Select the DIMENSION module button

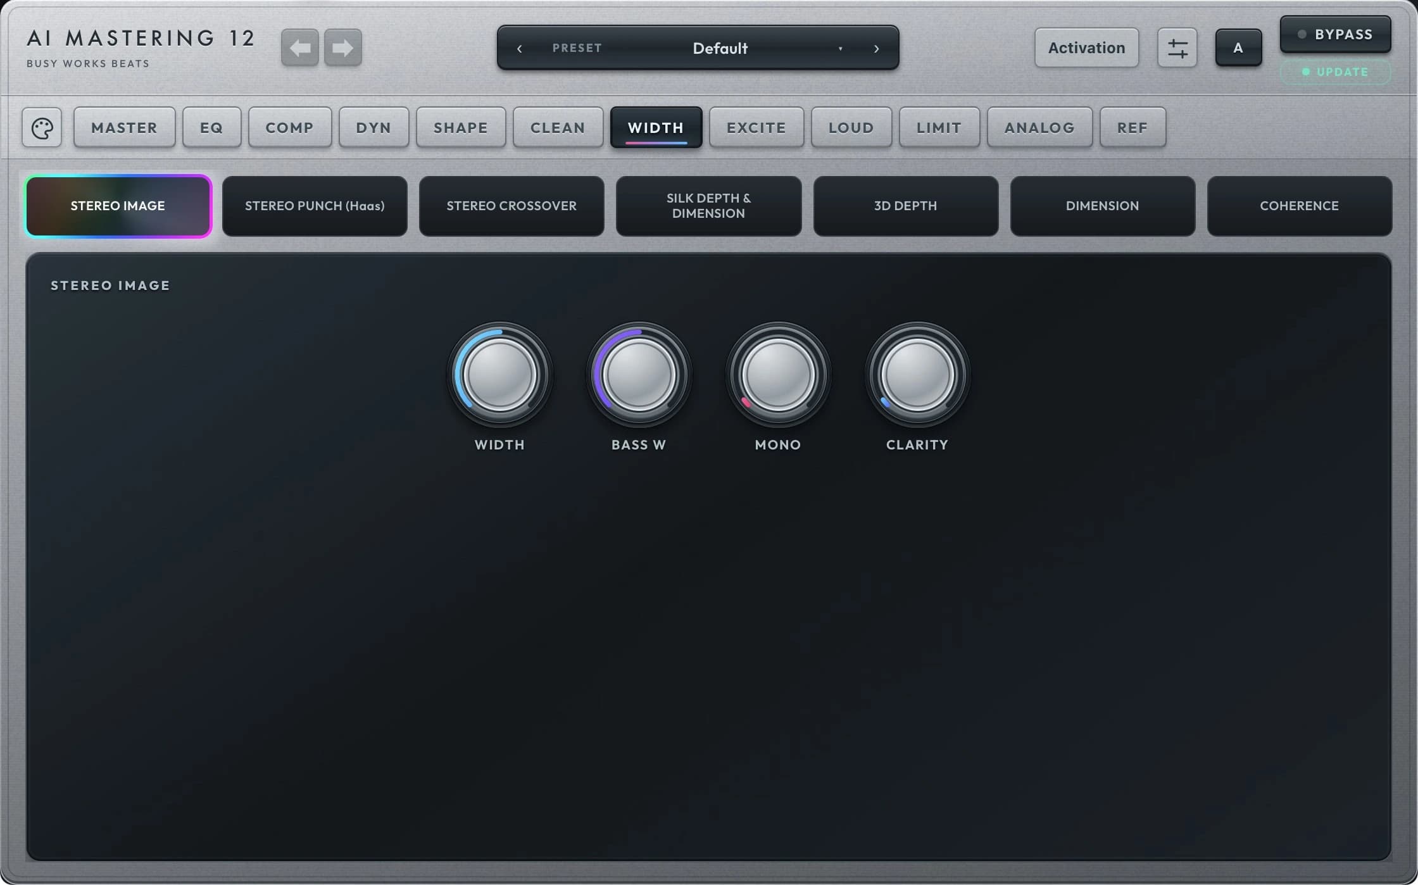point(1103,206)
